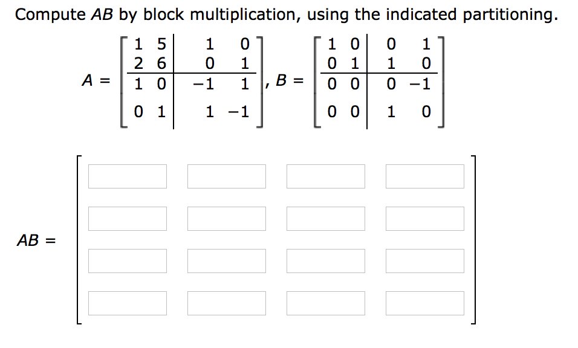This screenshot has height=348, width=578.
Task: Click the AB = label
Action: (x=37, y=239)
